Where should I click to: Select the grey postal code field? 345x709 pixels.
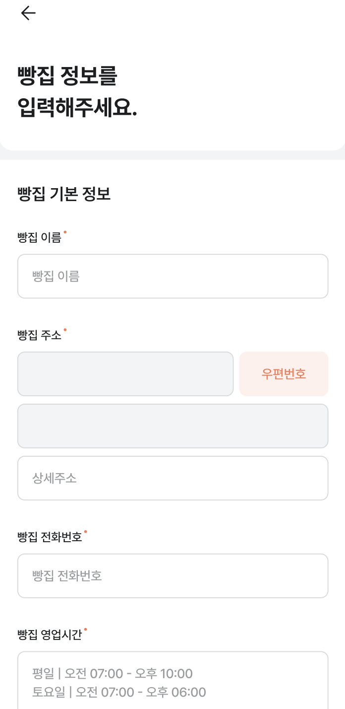(125, 374)
